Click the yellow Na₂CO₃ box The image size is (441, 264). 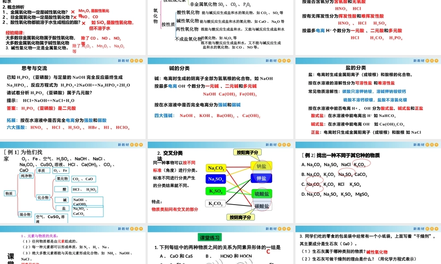216,169
